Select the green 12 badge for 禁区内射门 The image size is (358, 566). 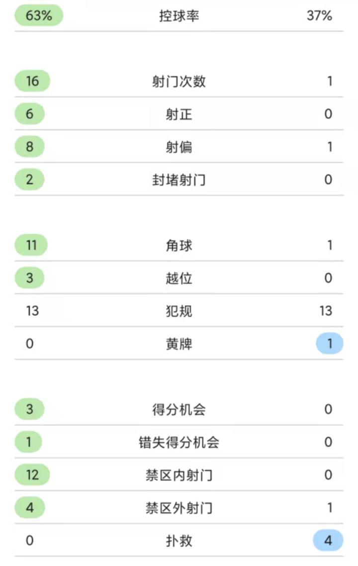tap(32, 475)
